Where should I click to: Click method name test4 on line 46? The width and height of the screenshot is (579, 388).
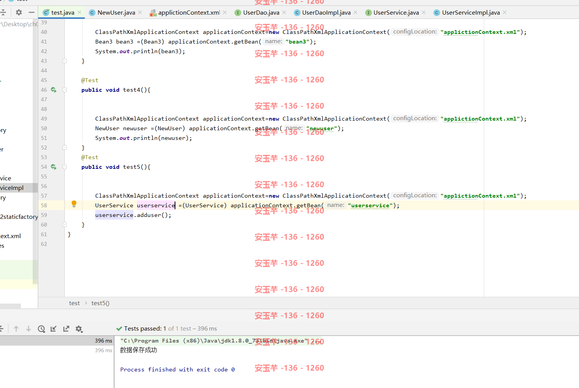(x=131, y=90)
